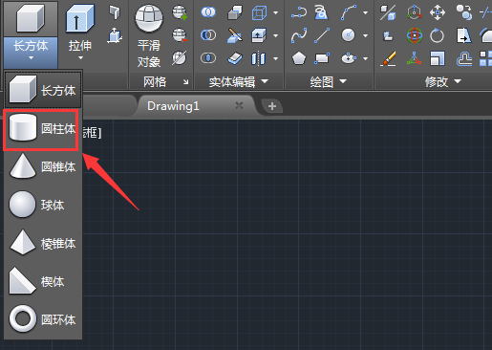Screen dimensions: 492x350
Task: Open the Ellipse tool dropdown arrow
Action: [x=366, y=58]
